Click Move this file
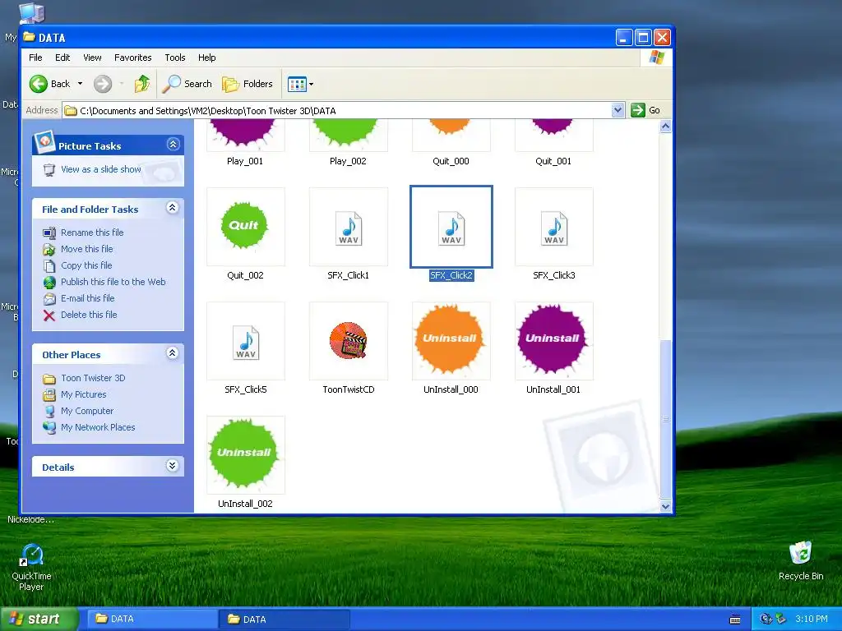The image size is (842, 631). (x=87, y=249)
